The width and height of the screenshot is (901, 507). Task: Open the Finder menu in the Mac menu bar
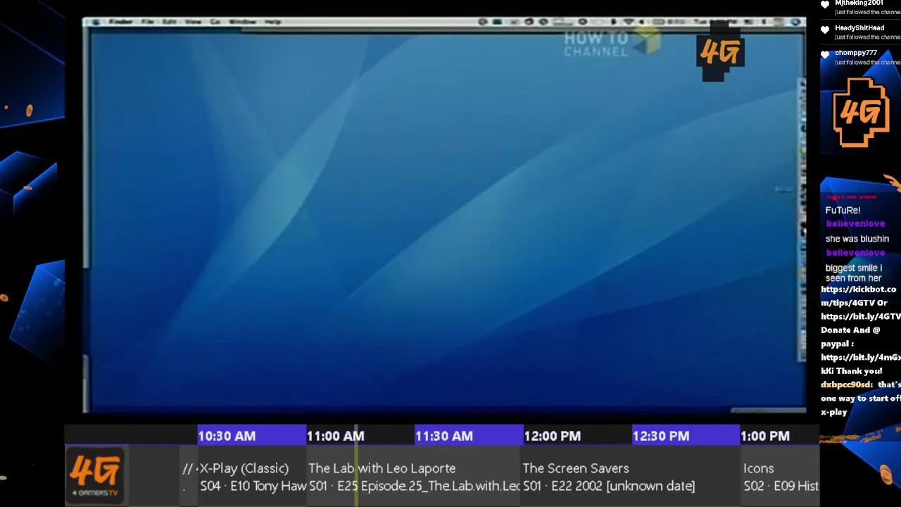pos(121,22)
